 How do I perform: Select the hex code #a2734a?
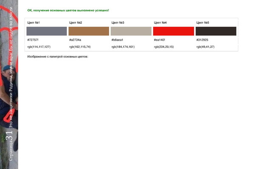coord(75,40)
